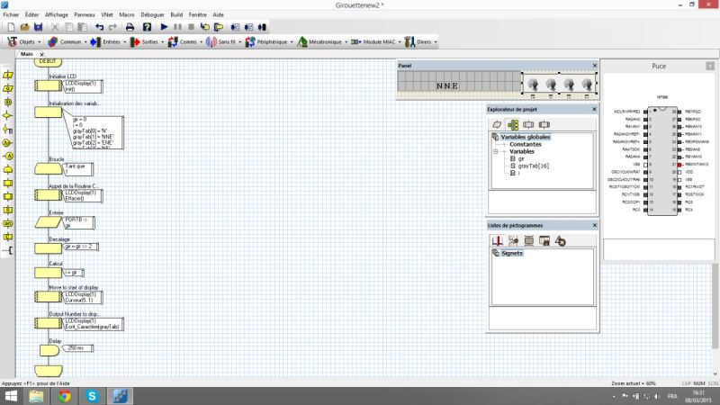Open the Module MIAC dropdown
Screen dimensions: 720x405
(x=376, y=41)
